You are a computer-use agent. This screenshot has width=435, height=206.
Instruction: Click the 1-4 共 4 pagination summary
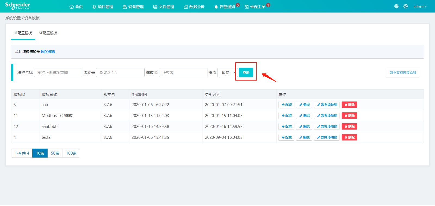[22, 153]
